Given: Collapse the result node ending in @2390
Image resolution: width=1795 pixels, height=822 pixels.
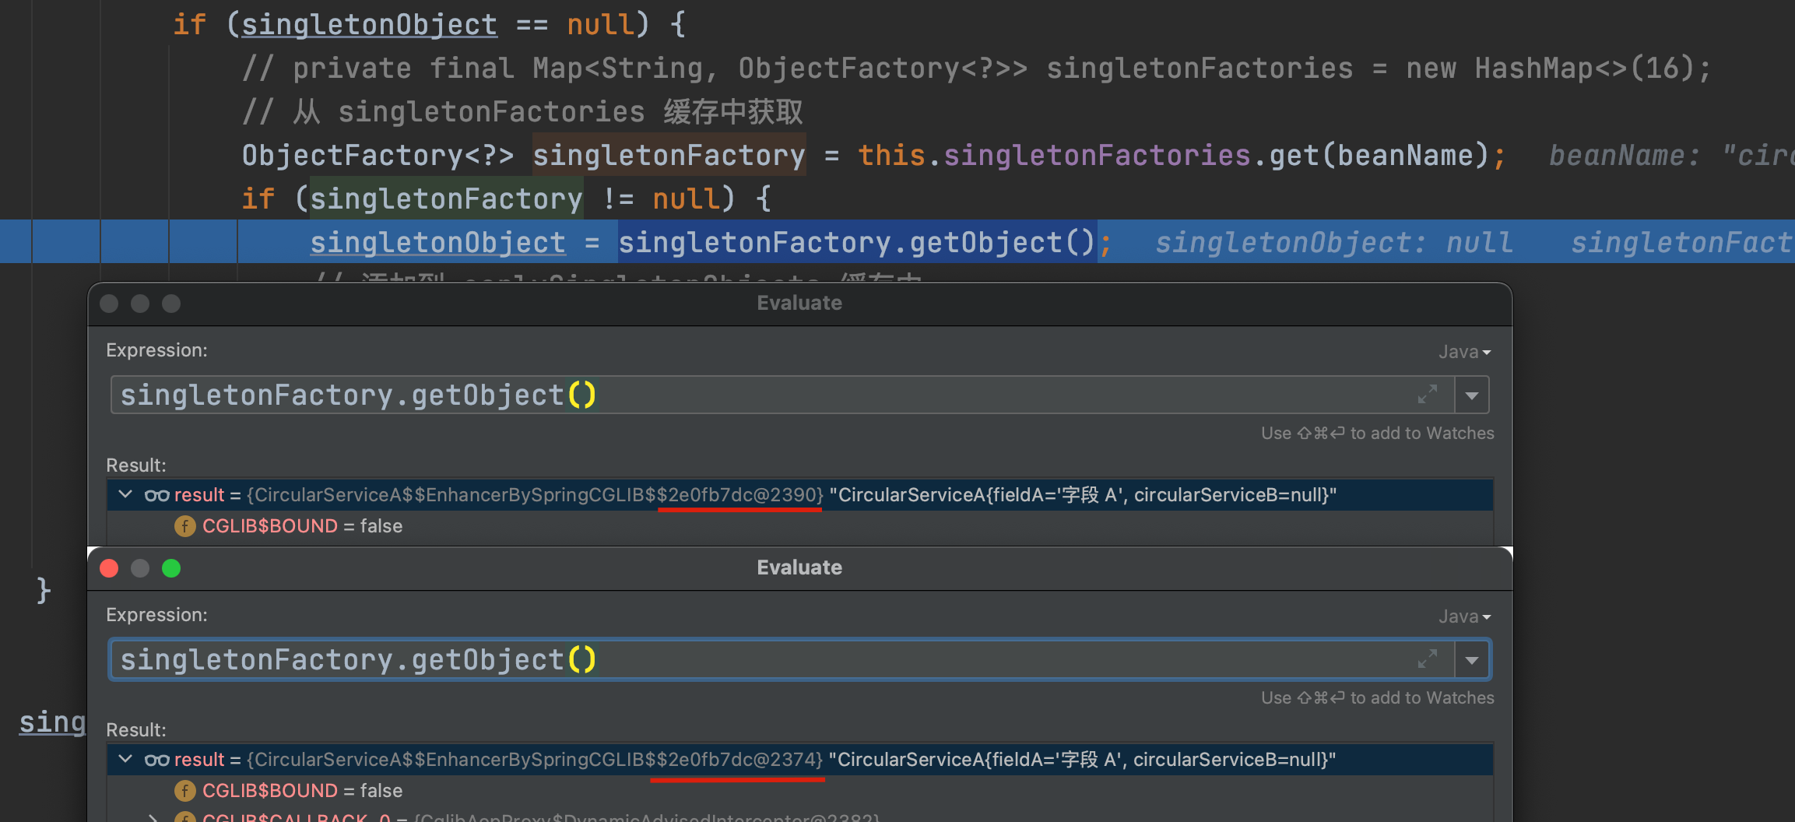Looking at the screenshot, I should [x=125, y=495].
